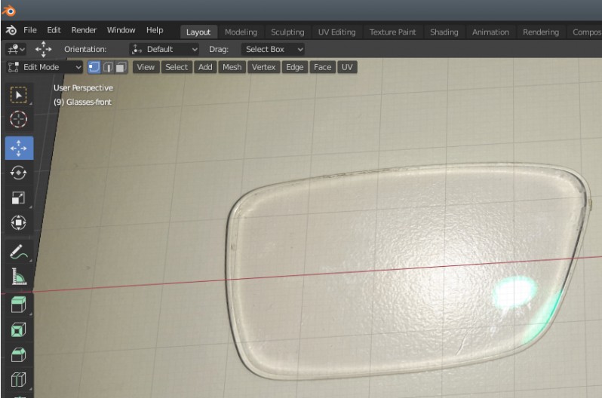
Task: Choose the Inset Faces tool
Action: [x=19, y=329]
